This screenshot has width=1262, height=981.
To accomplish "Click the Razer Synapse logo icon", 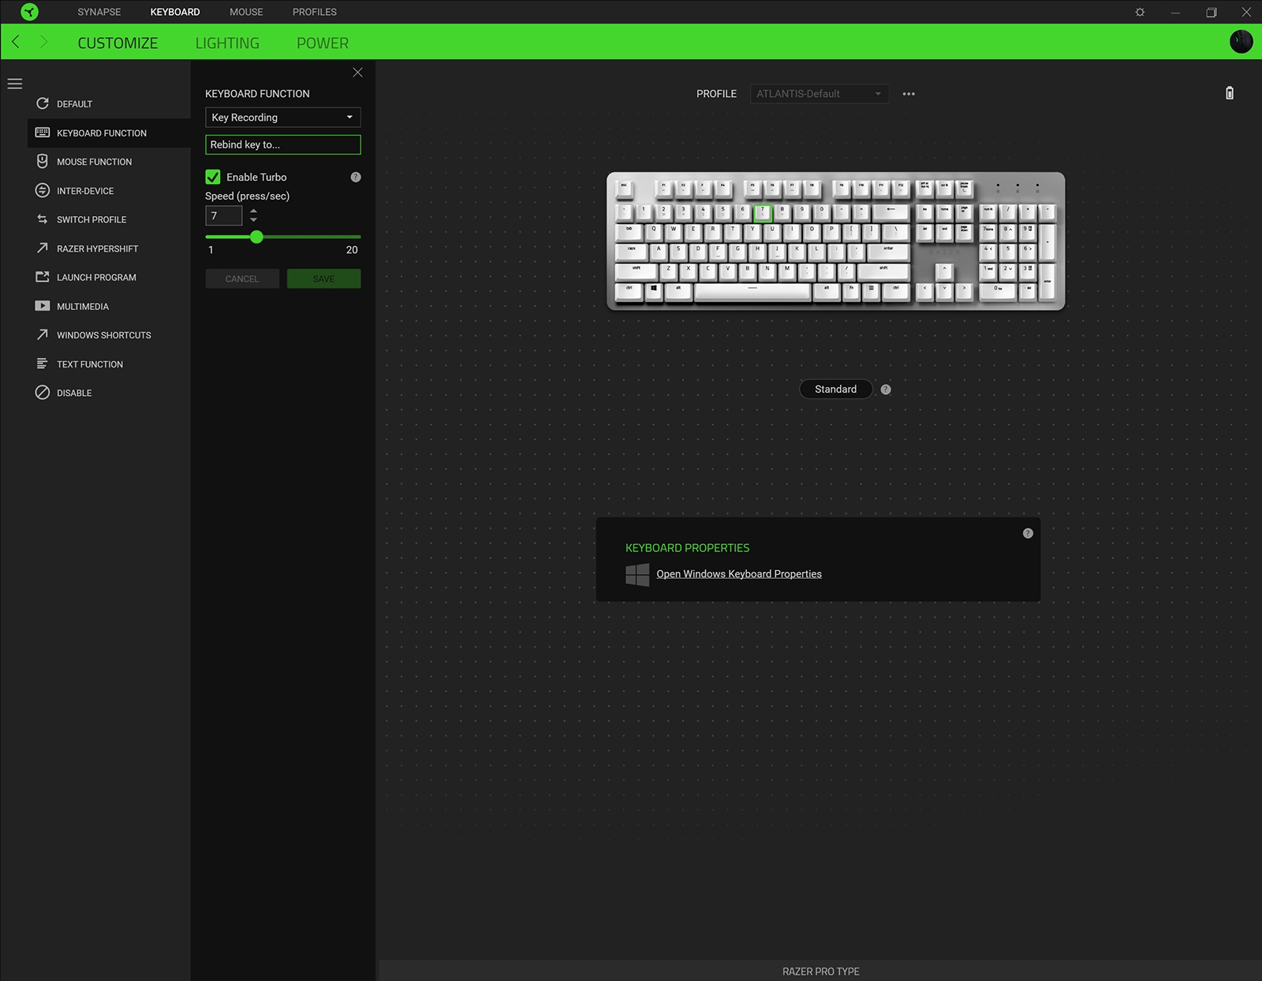I will coord(29,12).
